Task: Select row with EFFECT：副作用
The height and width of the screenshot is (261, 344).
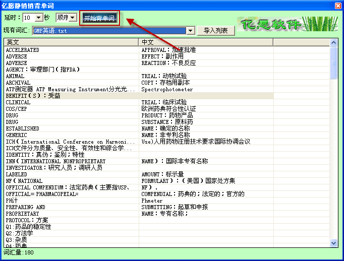Action: (139, 56)
